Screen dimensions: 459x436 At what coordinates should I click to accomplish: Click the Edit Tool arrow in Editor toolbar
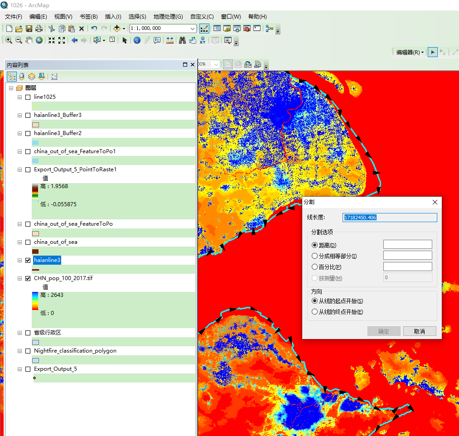tap(433, 53)
